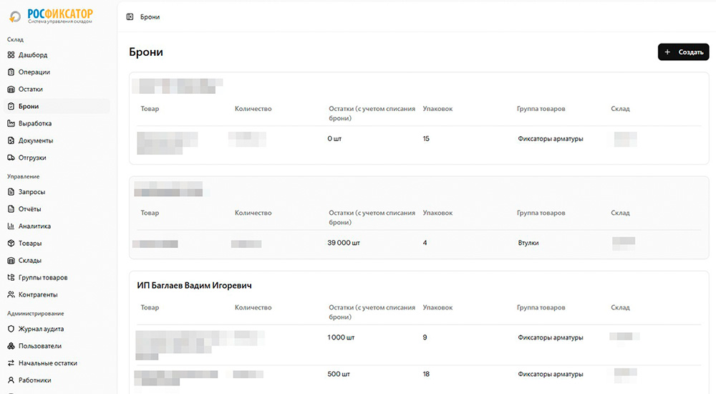Viewport: 716px width, 394px height.
Task: Click the 500 шт remainder cell
Action: [x=339, y=374]
